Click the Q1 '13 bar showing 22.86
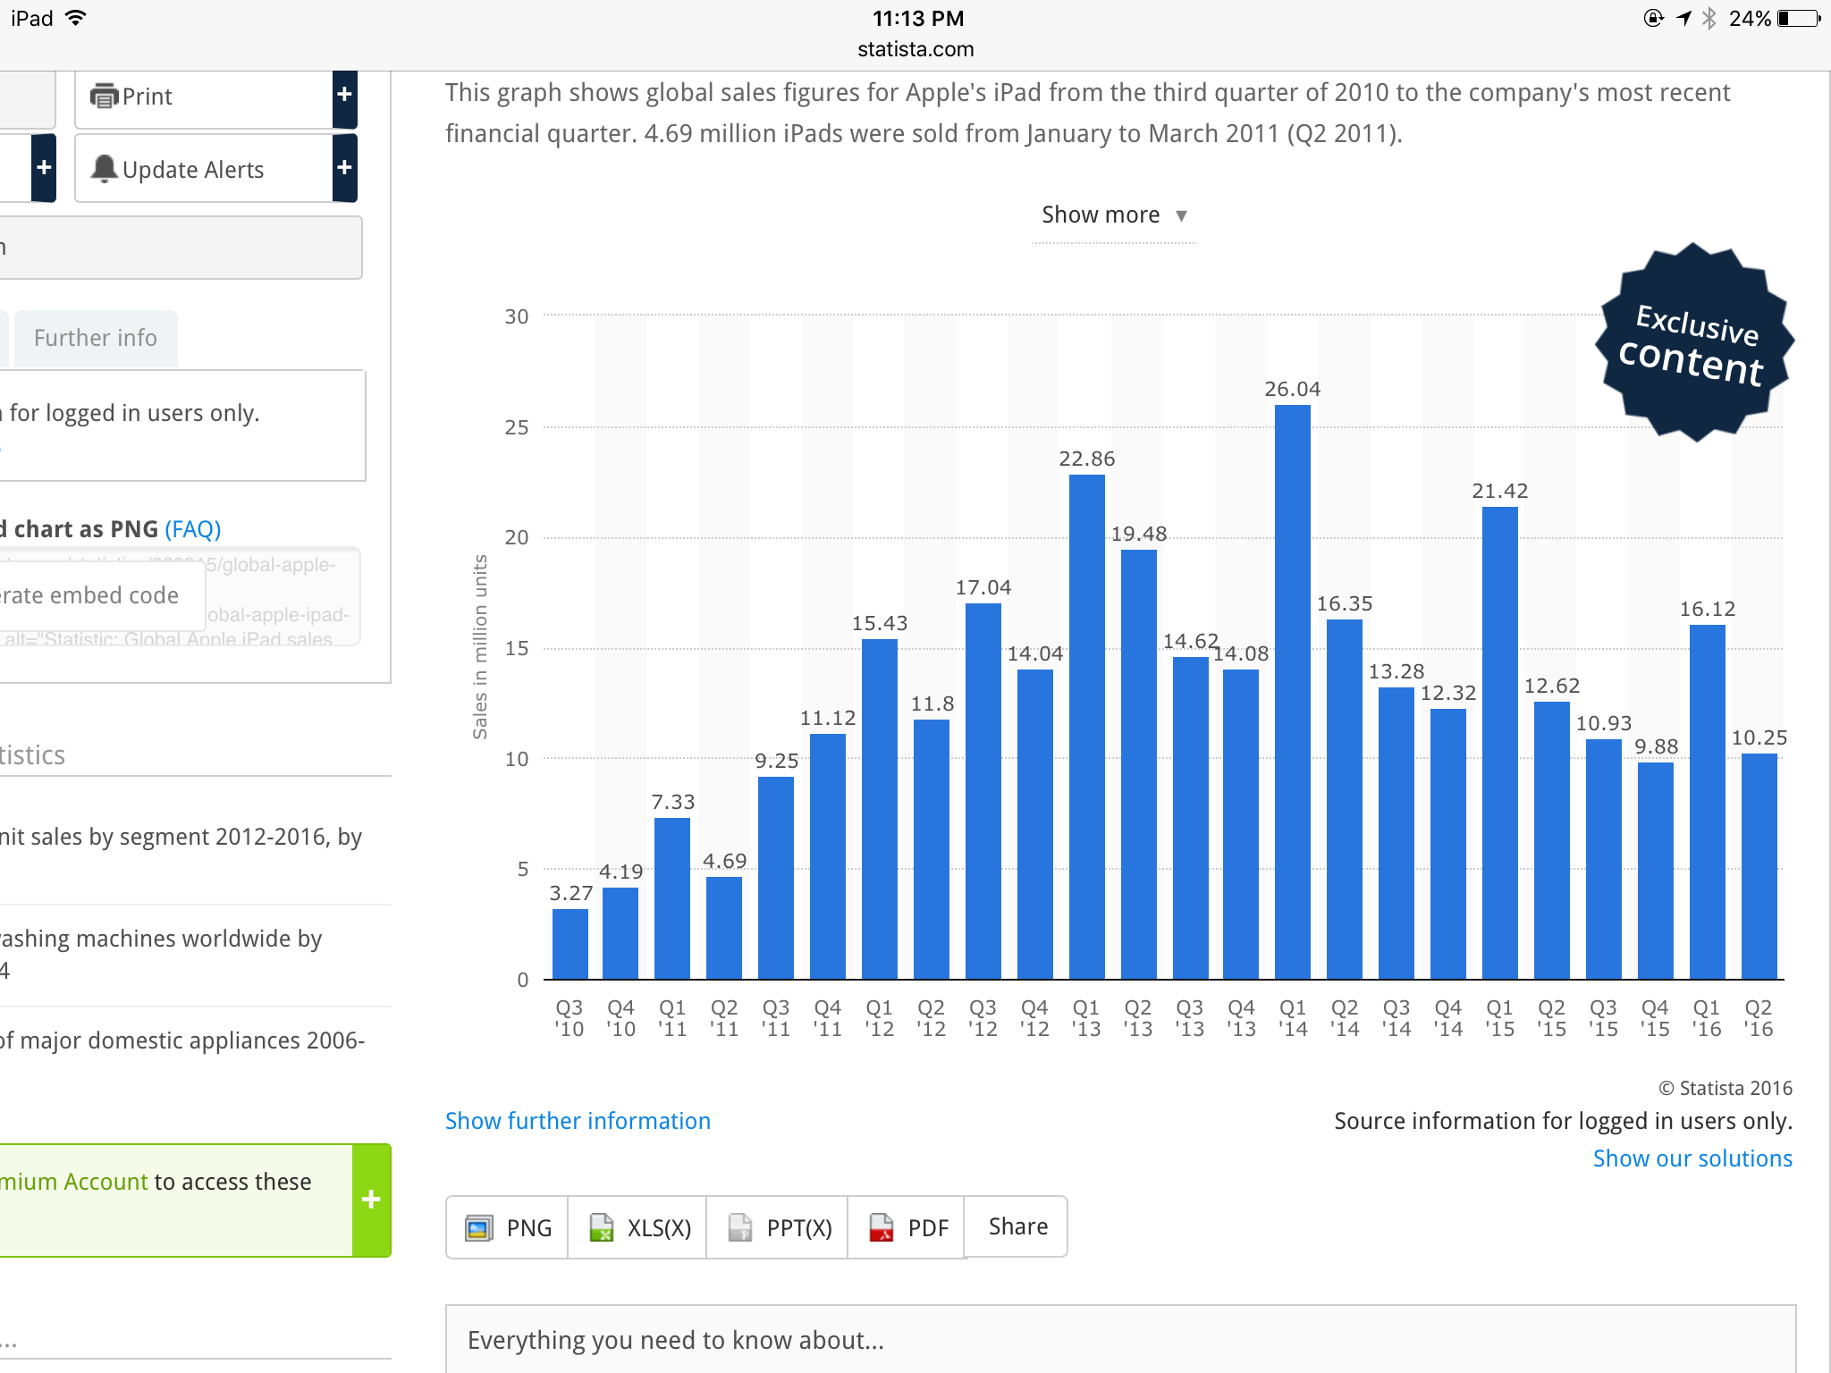This screenshot has width=1831, height=1373. click(x=1086, y=726)
